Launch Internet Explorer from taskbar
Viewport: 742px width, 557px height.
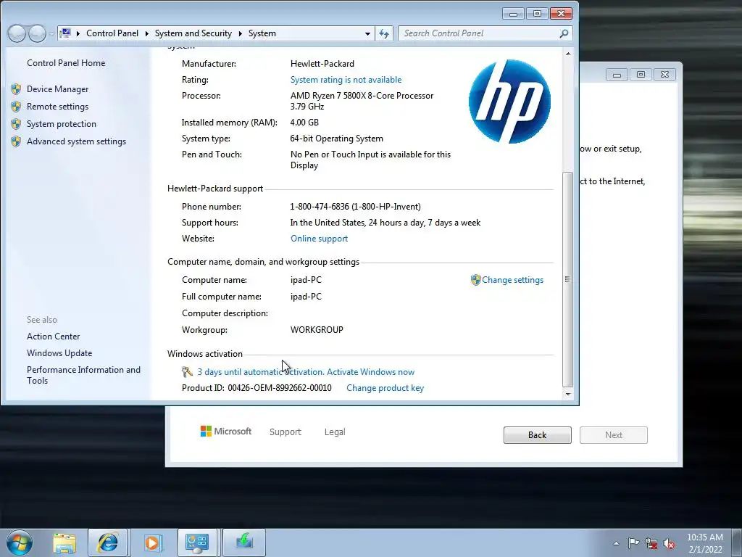coord(107,542)
